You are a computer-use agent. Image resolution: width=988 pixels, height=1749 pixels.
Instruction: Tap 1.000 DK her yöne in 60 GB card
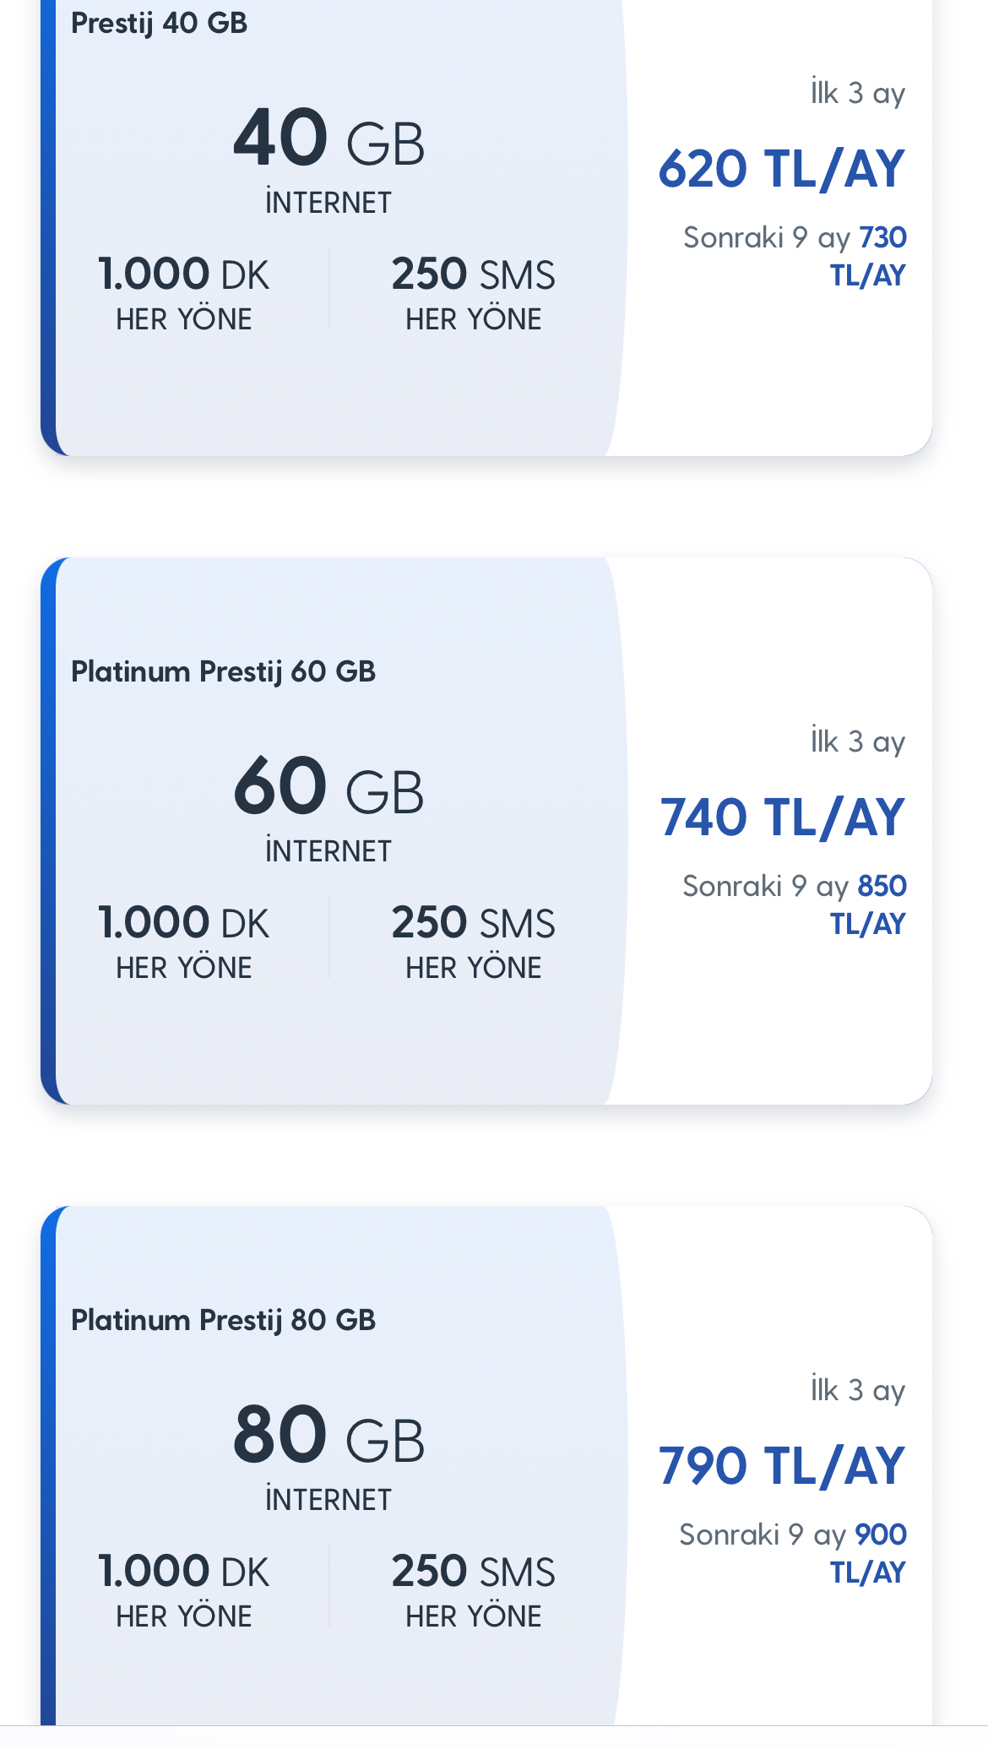[x=183, y=942]
